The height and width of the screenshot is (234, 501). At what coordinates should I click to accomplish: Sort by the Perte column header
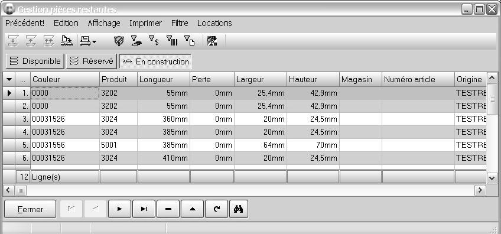click(x=212, y=79)
